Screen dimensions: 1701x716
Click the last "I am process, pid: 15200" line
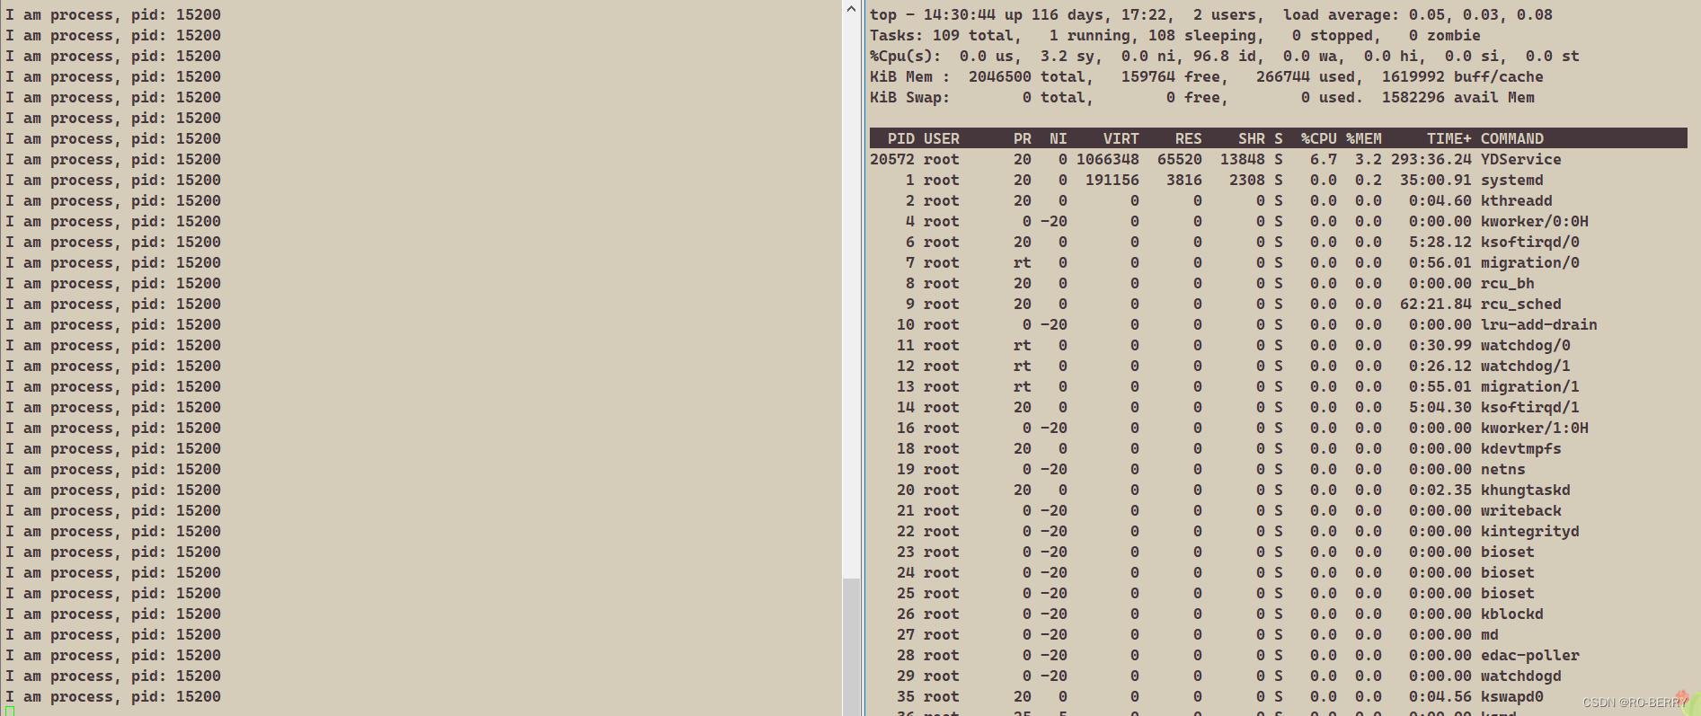113,696
